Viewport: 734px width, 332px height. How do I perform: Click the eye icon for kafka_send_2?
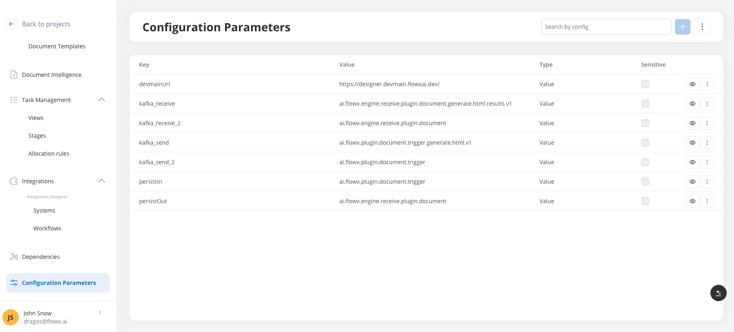tap(692, 162)
